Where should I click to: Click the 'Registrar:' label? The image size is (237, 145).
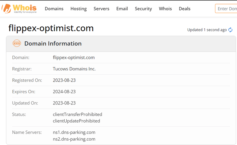22,69
